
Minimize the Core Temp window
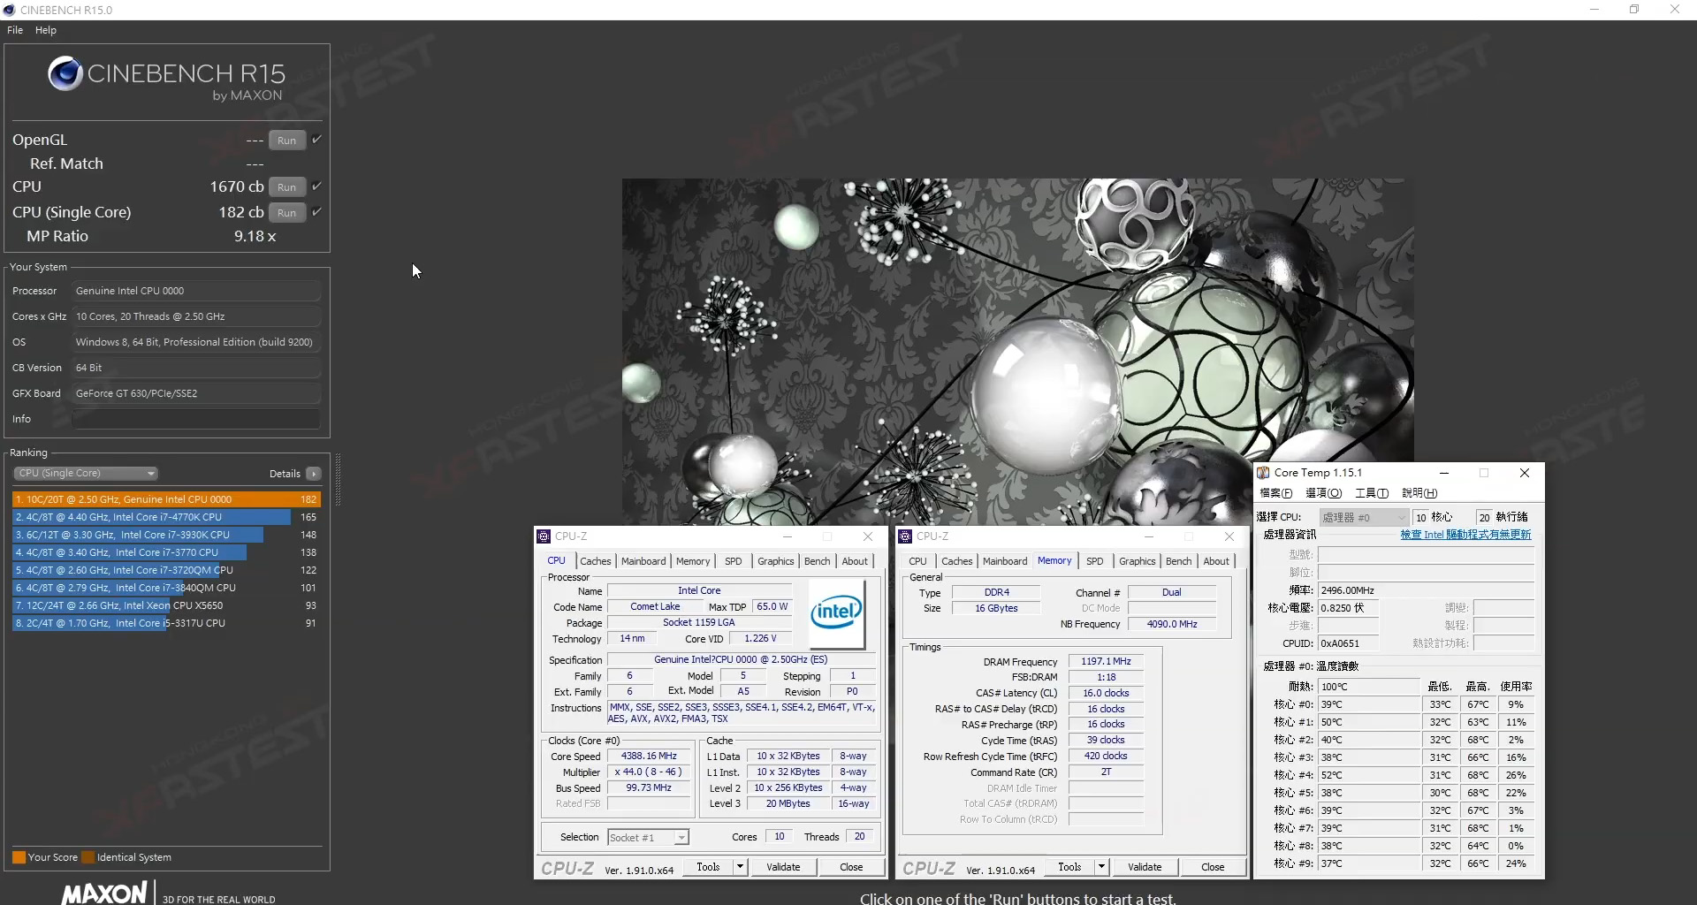pos(1444,473)
